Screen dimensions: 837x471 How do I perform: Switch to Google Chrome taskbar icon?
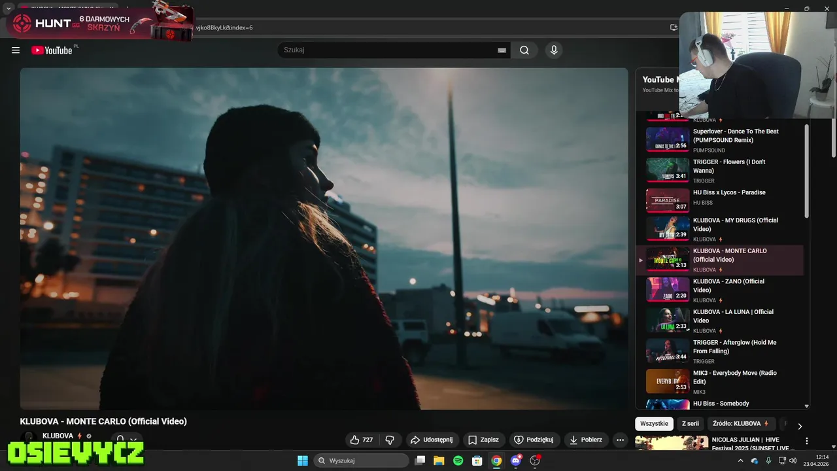[496, 461]
